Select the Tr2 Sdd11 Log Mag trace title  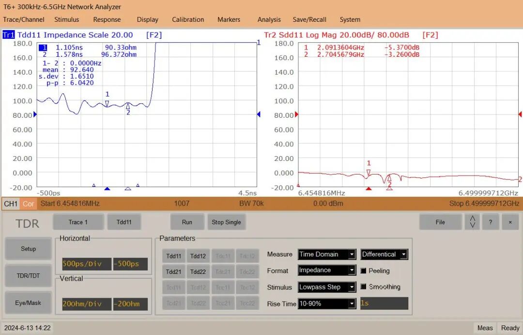[x=336, y=35]
